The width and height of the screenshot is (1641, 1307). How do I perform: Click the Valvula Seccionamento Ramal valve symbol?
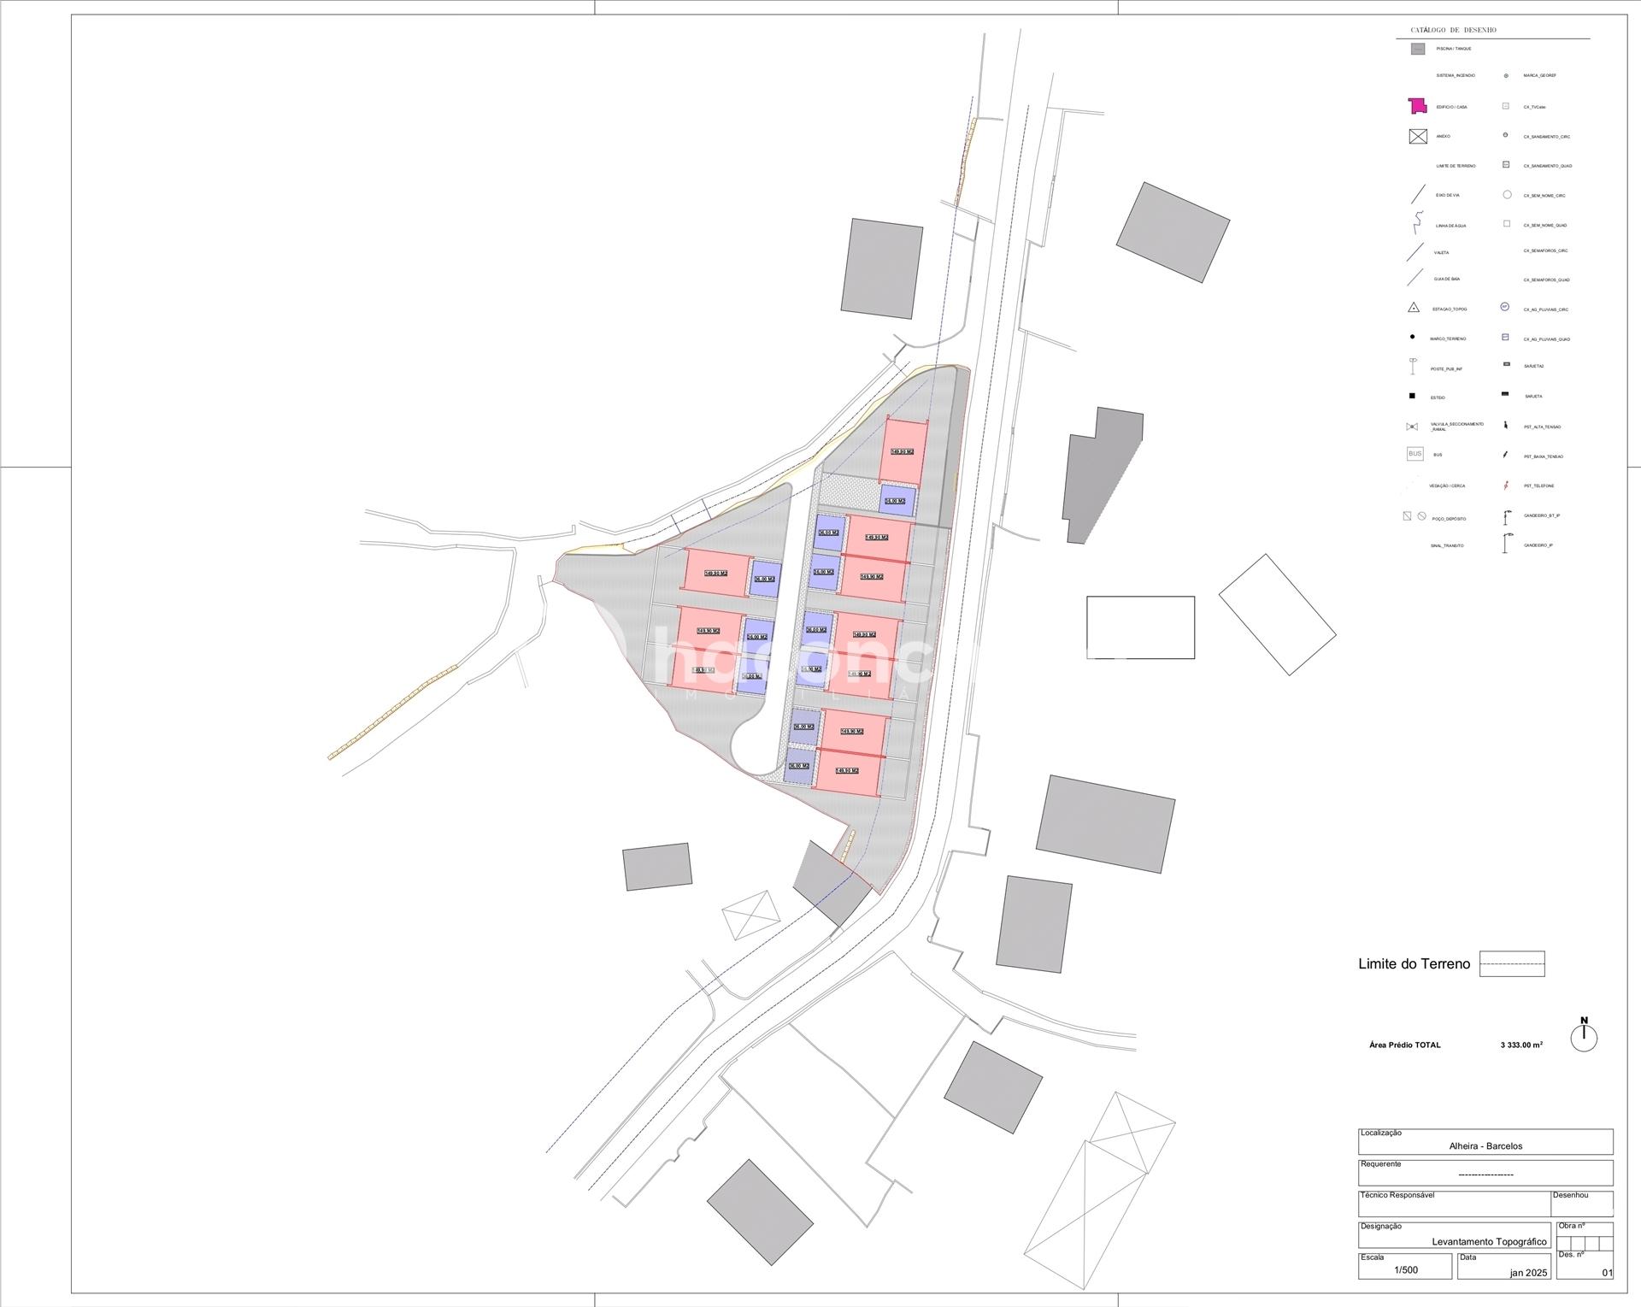pyautogui.click(x=1412, y=426)
